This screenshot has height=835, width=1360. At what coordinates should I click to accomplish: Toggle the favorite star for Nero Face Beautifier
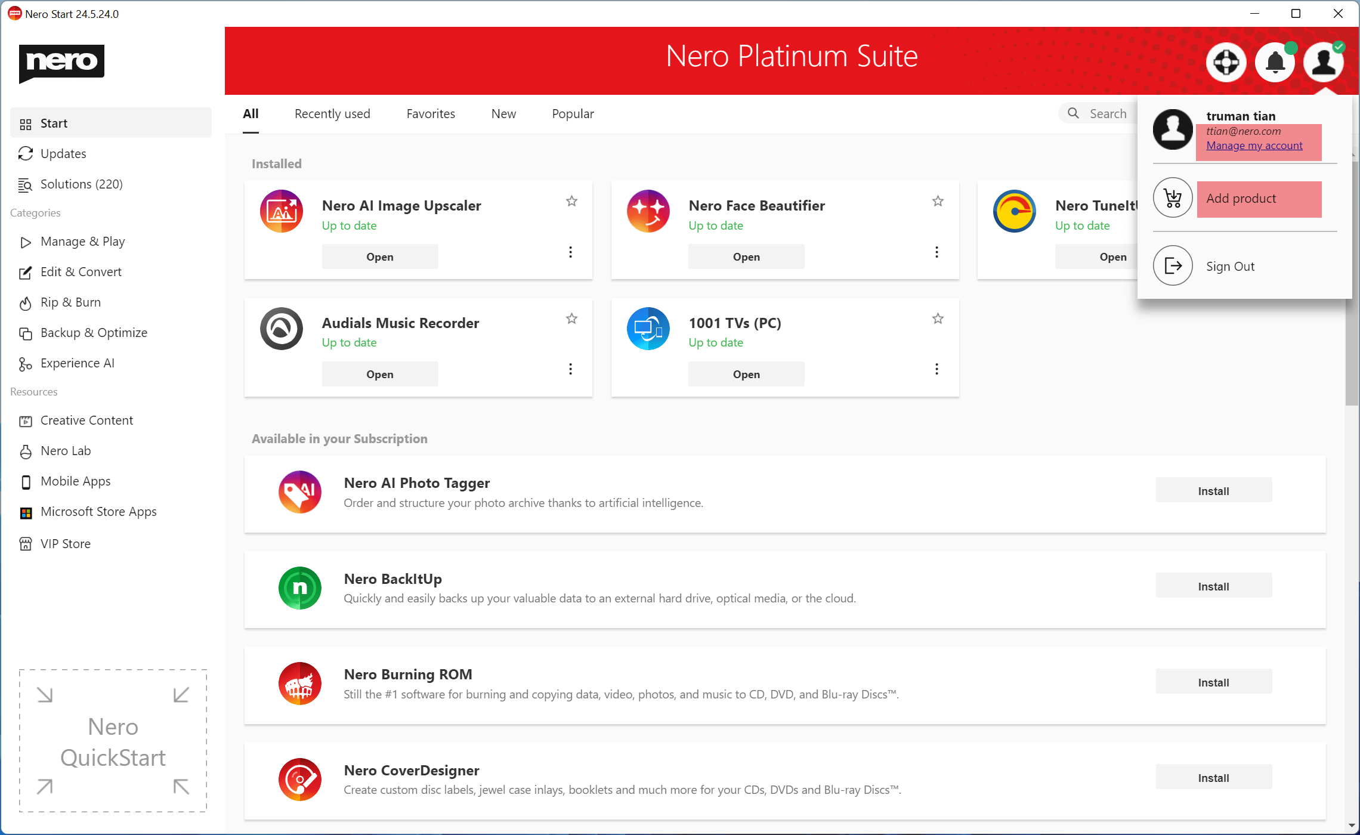pyautogui.click(x=938, y=202)
